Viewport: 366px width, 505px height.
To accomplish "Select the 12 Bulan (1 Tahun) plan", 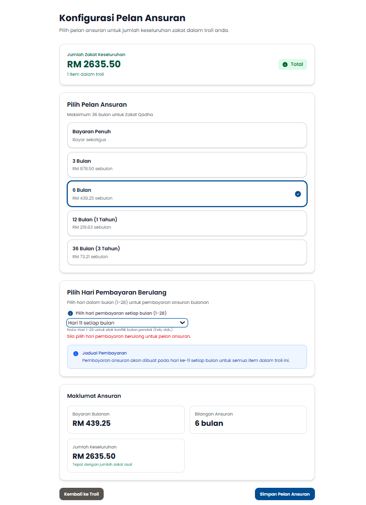I will [187, 223].
